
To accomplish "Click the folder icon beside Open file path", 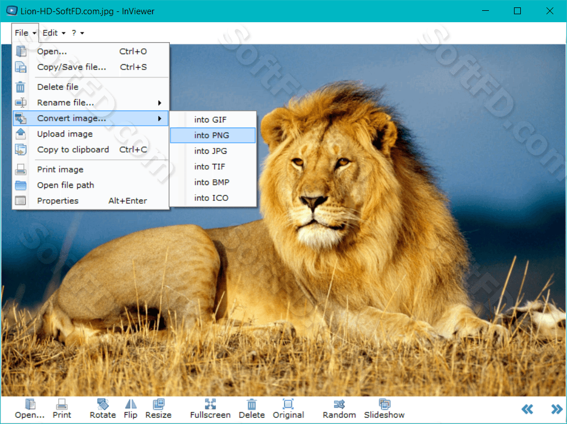I will [21, 186].
